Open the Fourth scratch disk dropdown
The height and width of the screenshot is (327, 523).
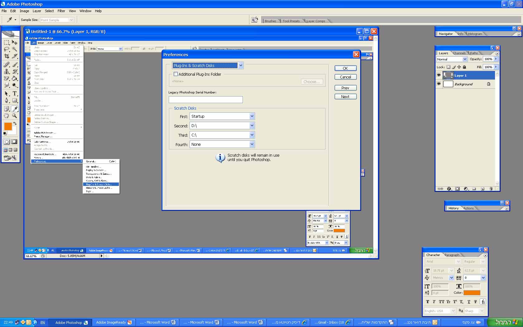click(x=252, y=144)
